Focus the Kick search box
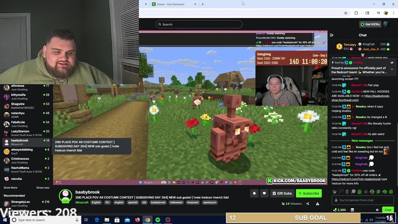The height and width of the screenshot is (224, 398). (199, 24)
